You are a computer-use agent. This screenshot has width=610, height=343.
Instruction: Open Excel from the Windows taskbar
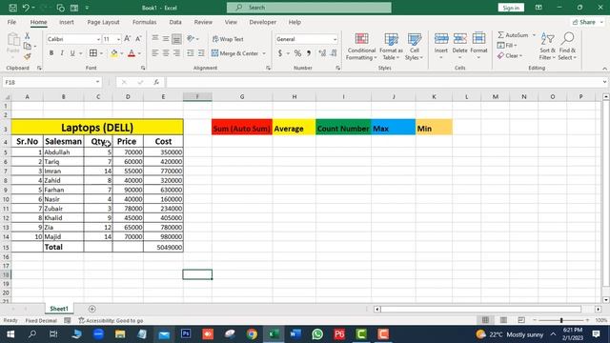point(274,334)
